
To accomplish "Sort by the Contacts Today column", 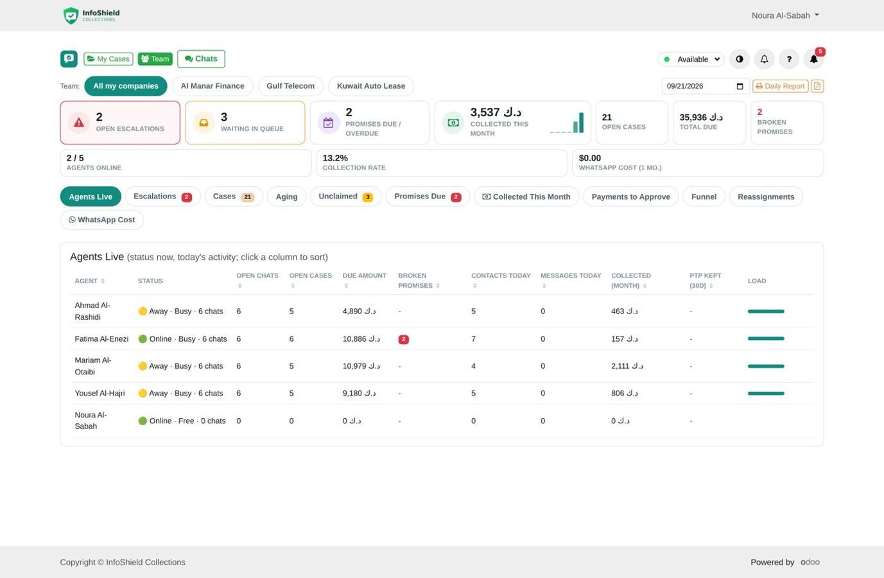I will pyautogui.click(x=501, y=281).
